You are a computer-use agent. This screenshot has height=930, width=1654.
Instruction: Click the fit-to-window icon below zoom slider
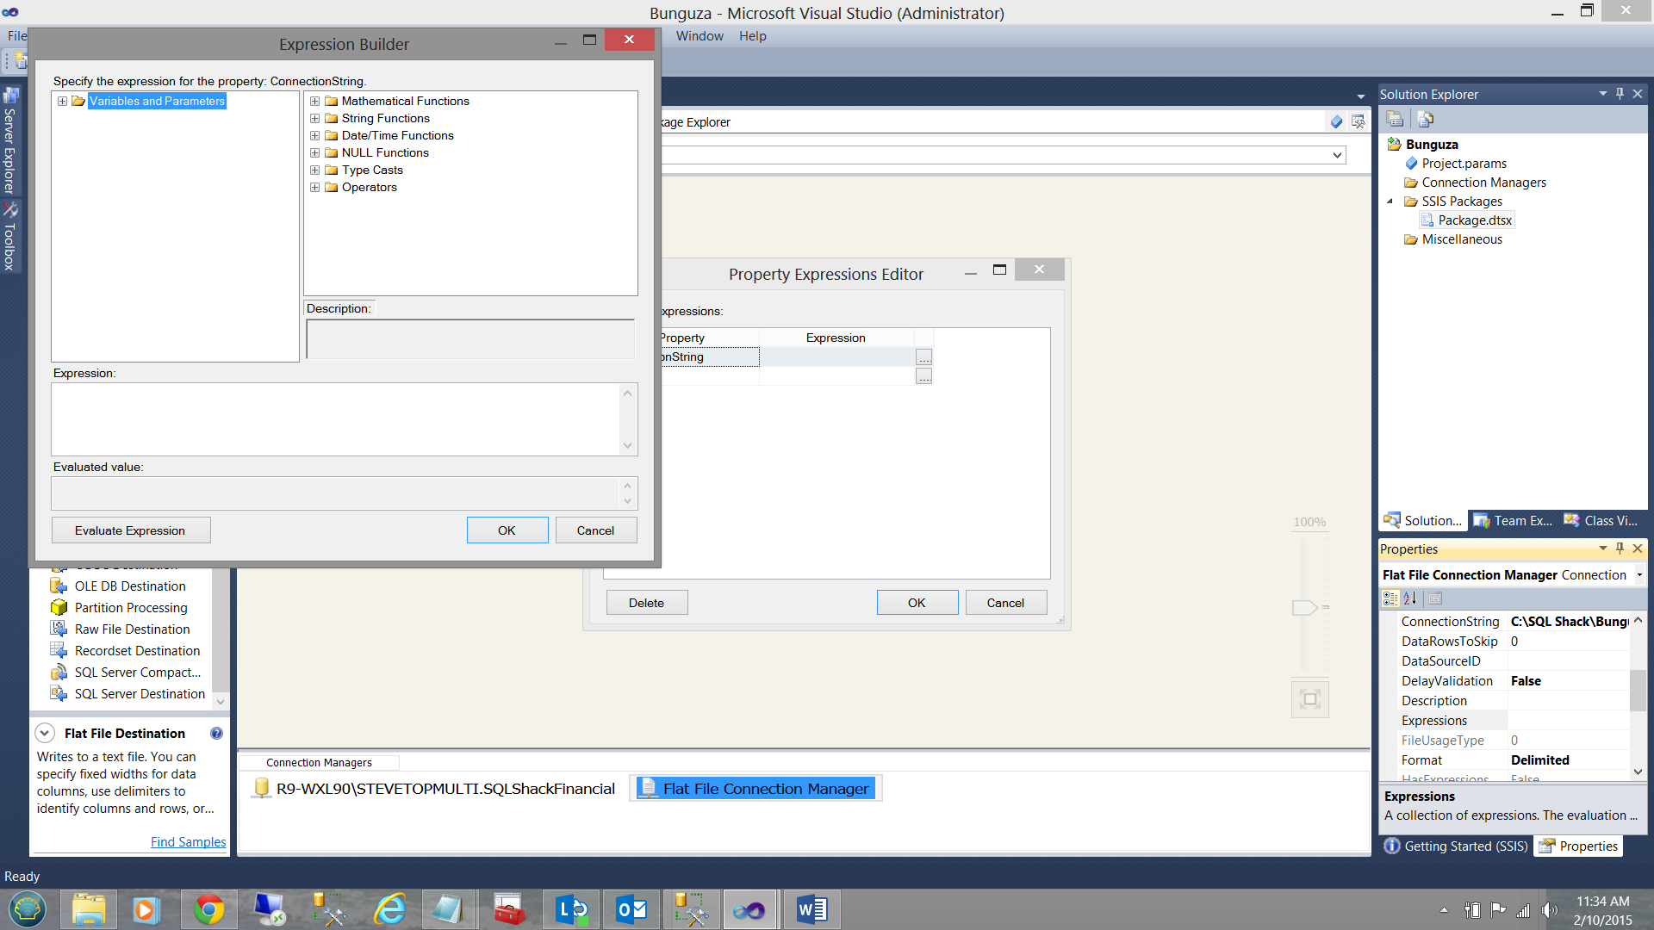click(1309, 699)
